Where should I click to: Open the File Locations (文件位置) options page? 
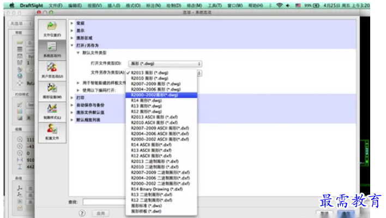52,29
